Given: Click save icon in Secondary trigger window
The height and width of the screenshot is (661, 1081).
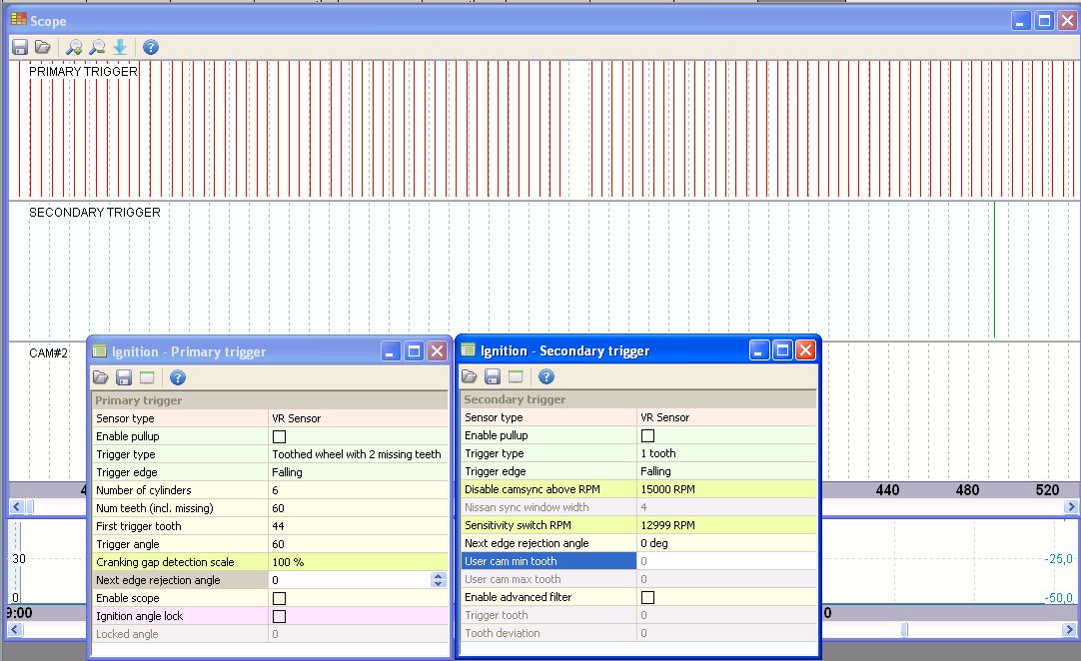Looking at the screenshot, I should [493, 376].
